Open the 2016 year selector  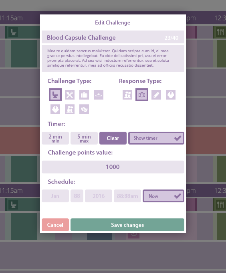point(99,196)
